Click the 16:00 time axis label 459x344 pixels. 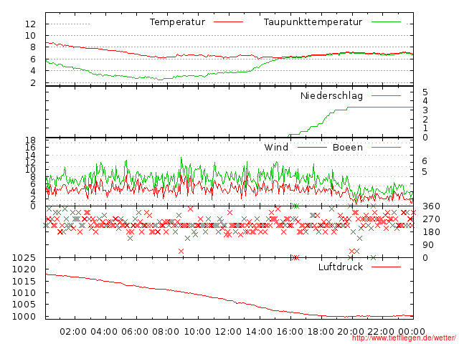tap(290, 332)
